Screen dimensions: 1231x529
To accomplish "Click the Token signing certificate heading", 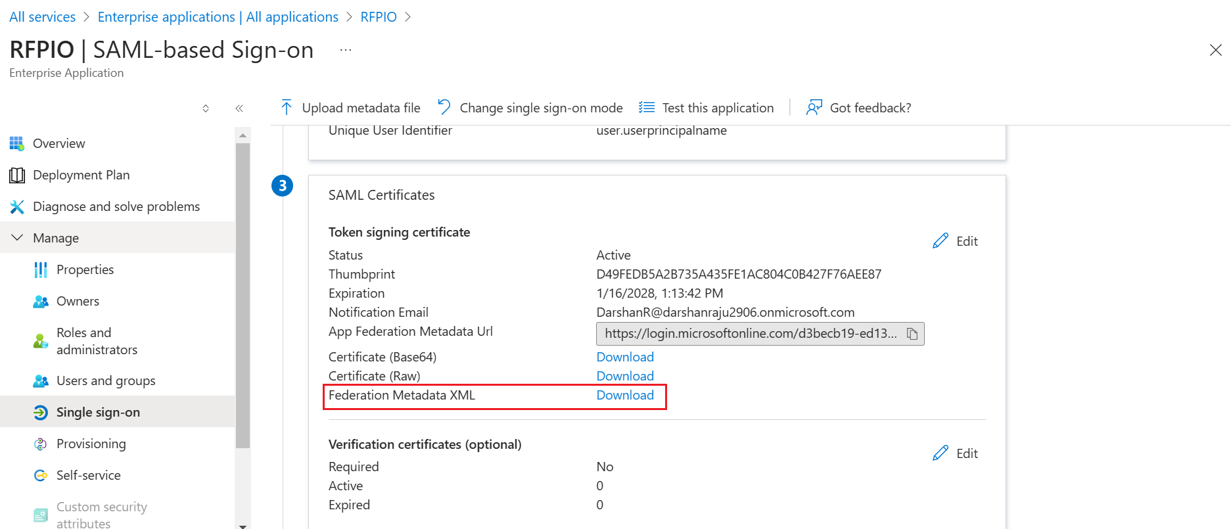I will pos(399,232).
